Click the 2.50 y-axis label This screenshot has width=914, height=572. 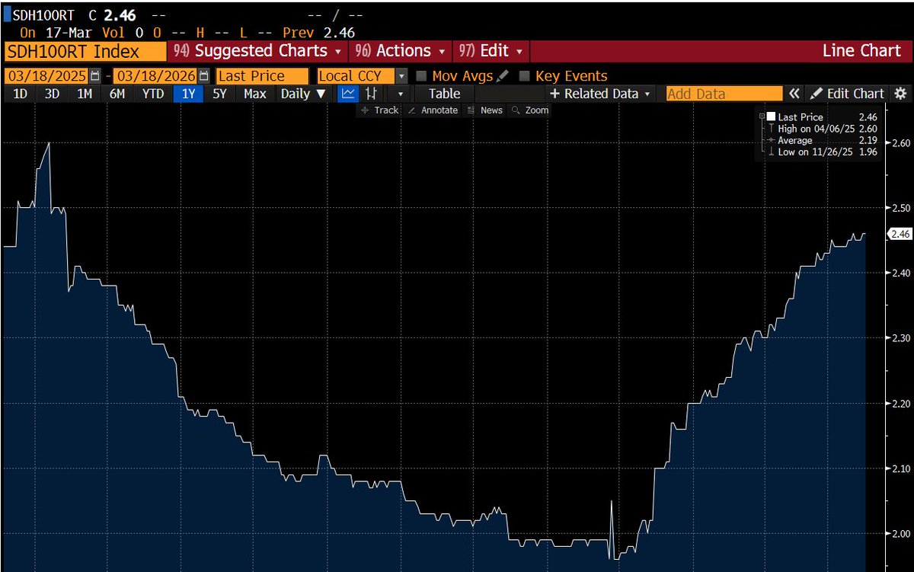click(x=902, y=208)
